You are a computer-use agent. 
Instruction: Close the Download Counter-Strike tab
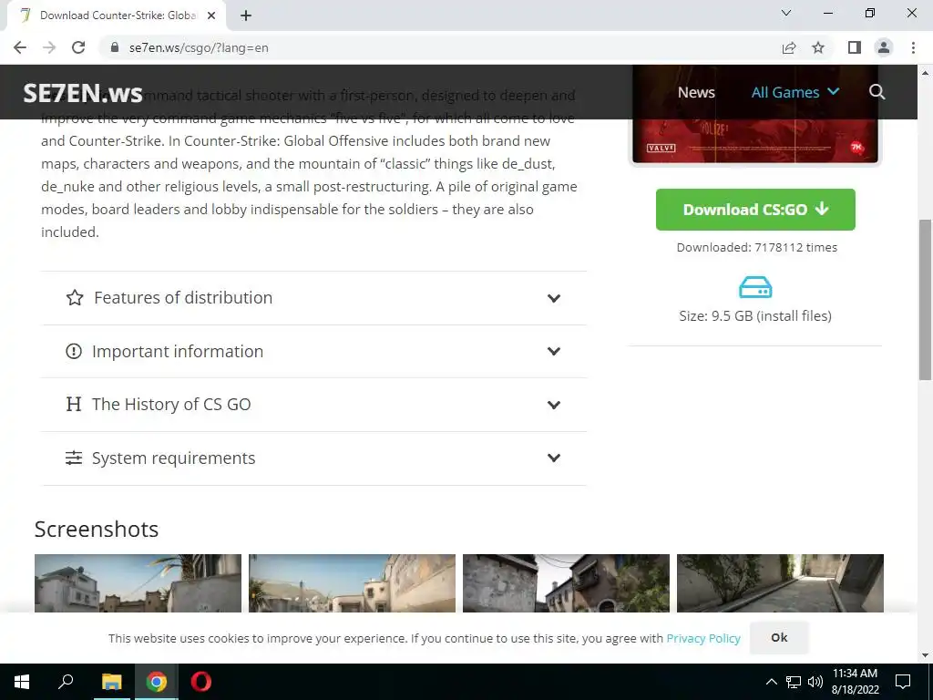211,15
